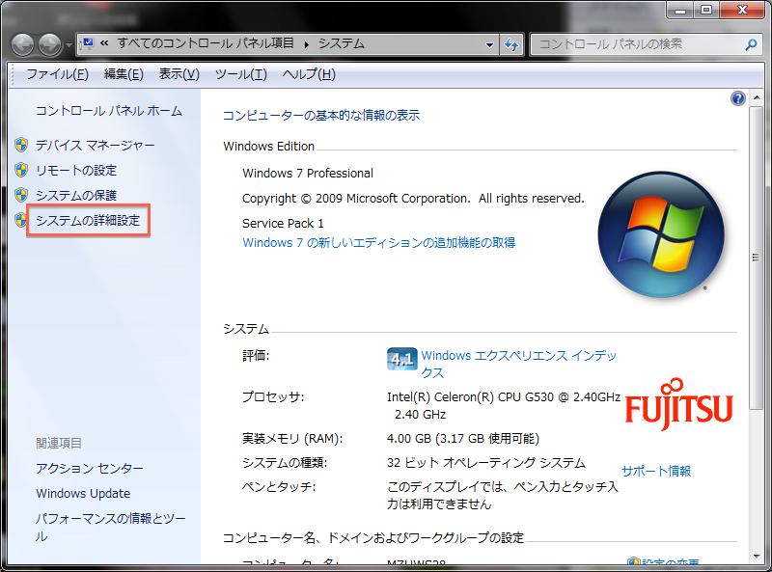Image resolution: width=772 pixels, height=572 pixels.
Task: Click the control panel icon in address bar
Action: click(x=88, y=43)
